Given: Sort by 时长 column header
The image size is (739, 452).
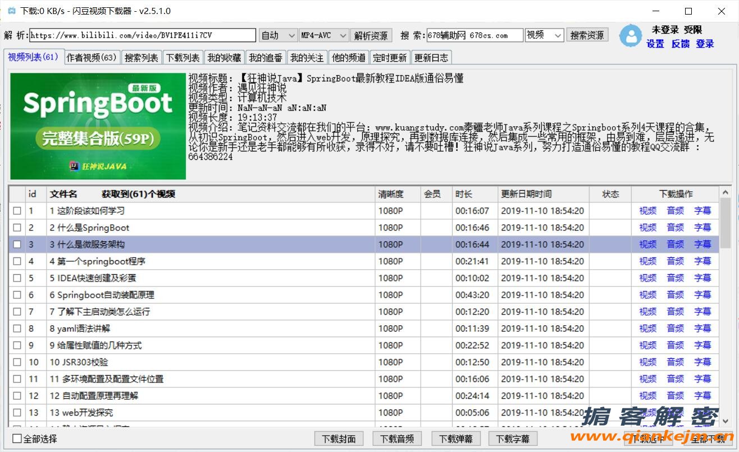Looking at the screenshot, I should [x=476, y=194].
